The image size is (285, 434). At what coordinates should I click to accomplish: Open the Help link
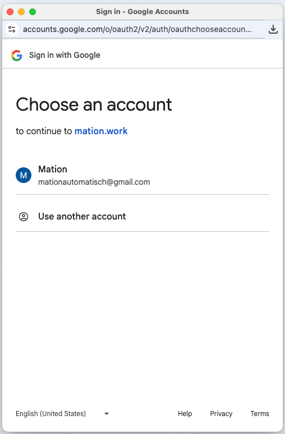(185, 414)
